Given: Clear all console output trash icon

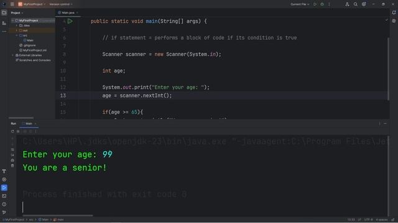Looking at the screenshot, I should 12,166.
